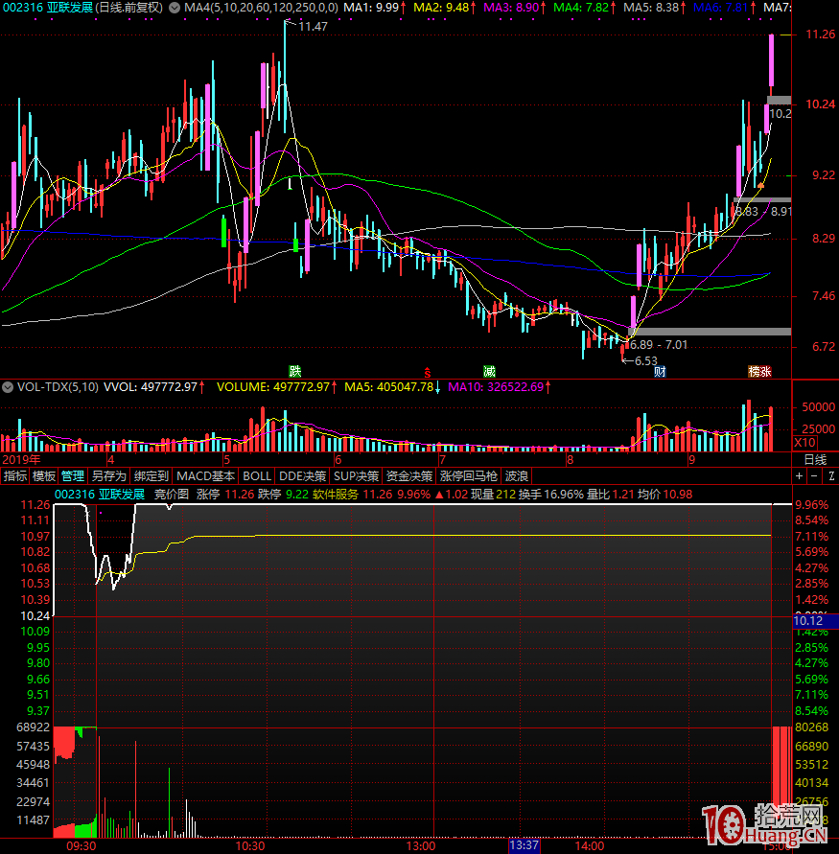Click the month 9 marker on date axis
Screen dimensions: 839x854
coord(692,460)
